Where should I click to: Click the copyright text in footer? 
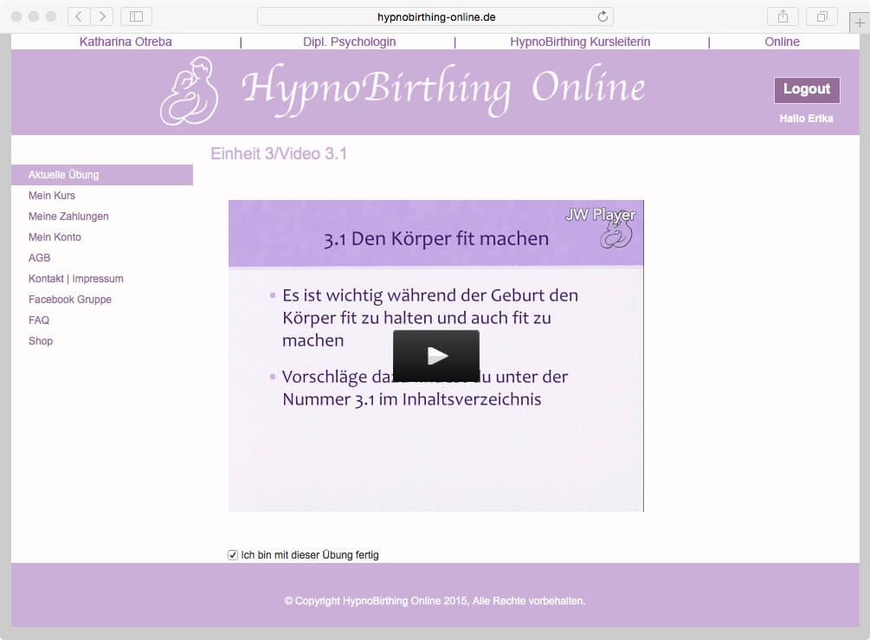(435, 600)
